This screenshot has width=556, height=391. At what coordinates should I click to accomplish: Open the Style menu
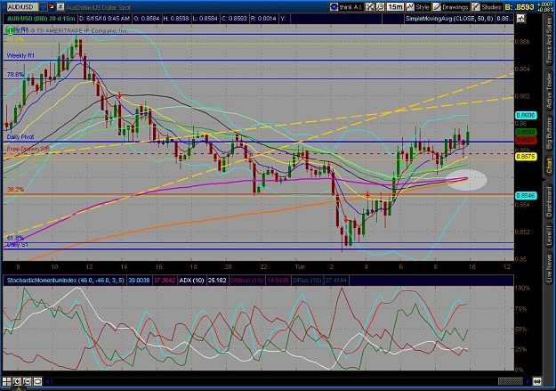[418, 7]
